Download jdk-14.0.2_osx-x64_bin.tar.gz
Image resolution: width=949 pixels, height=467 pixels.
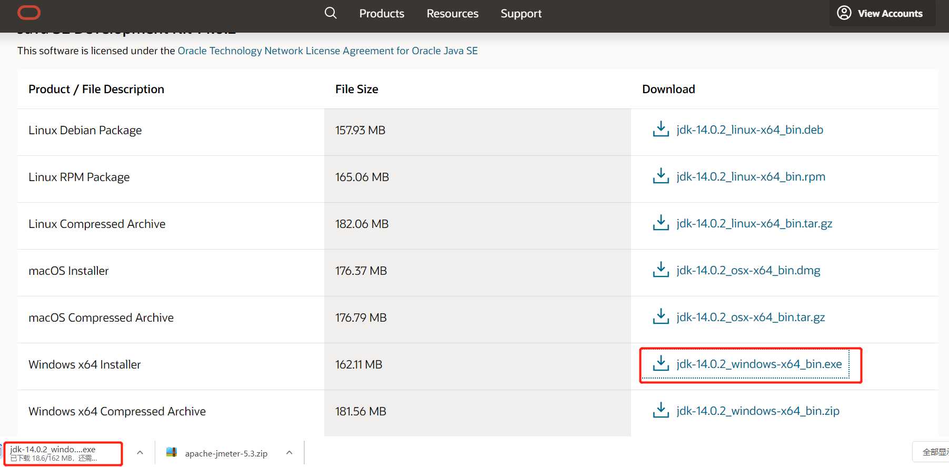751,317
